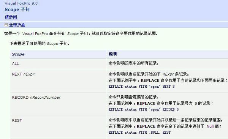Click the sentence about 当前记录和下面两条记录
The width and height of the screenshot is (228, 139).
tap(168, 81)
